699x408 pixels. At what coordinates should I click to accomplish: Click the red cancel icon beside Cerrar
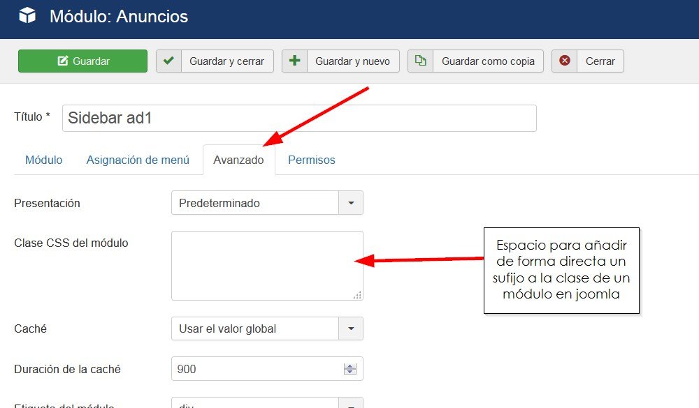coord(565,61)
